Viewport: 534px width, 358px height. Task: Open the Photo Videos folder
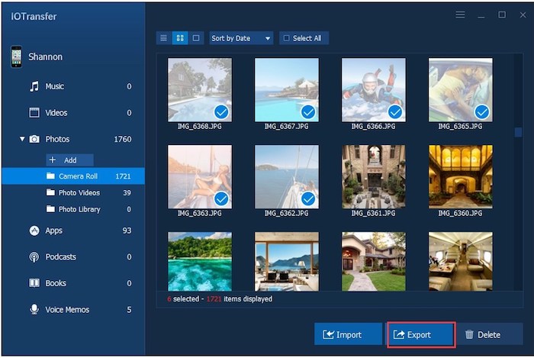(79, 193)
